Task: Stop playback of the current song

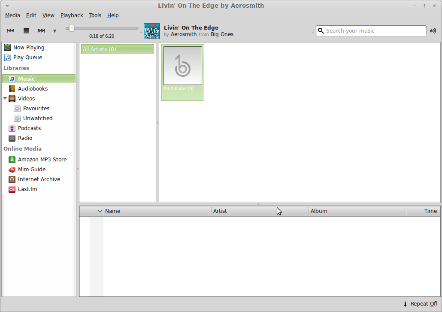Action: (26, 31)
